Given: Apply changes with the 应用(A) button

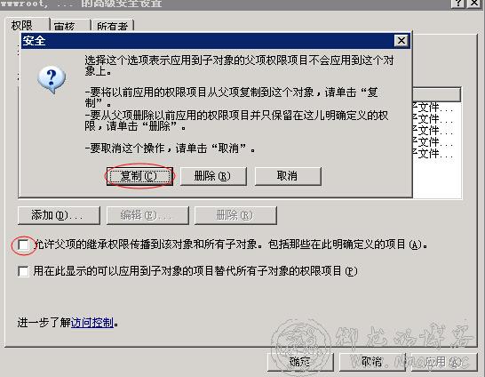Looking at the screenshot, I should [444, 362].
